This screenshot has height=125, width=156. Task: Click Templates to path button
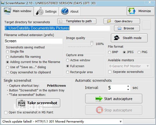(x=77, y=21)
